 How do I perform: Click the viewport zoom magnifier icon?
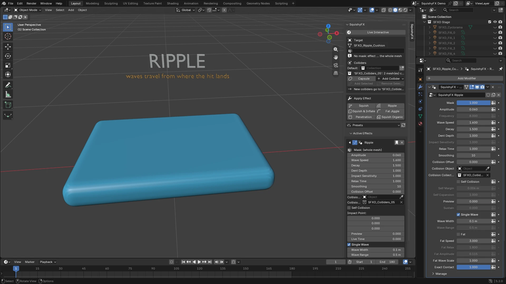tap(335, 49)
